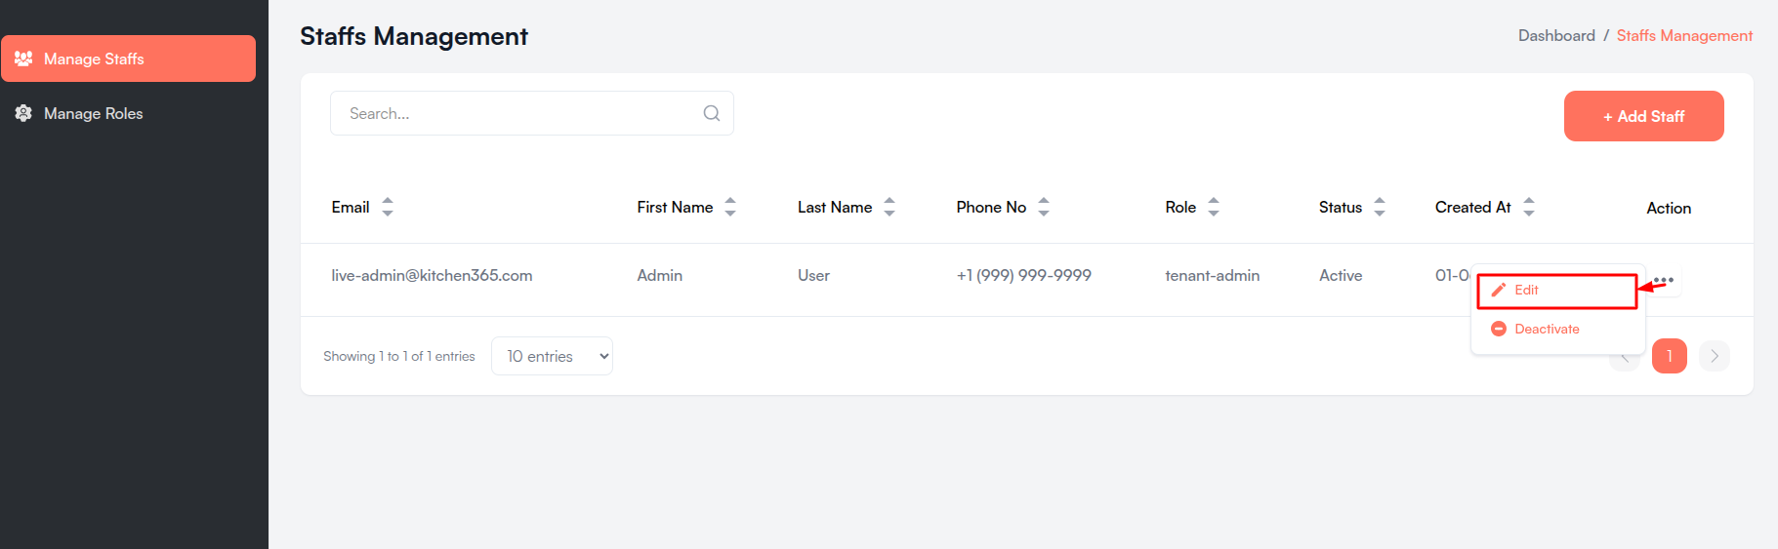The image size is (1778, 549).
Task: Click the Manage Staffs people icon
Action: pos(23,59)
